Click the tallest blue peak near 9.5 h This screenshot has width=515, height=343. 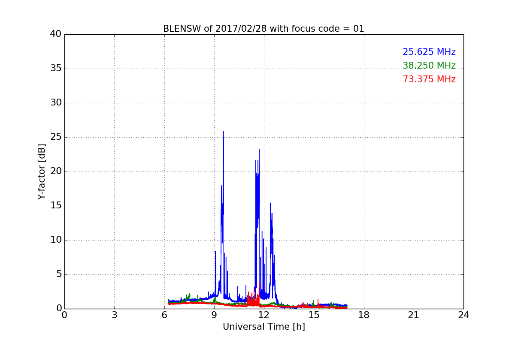point(223,132)
